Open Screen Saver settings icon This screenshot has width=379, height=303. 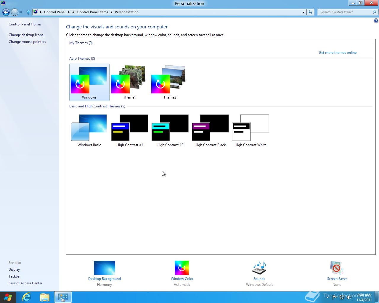point(337,268)
